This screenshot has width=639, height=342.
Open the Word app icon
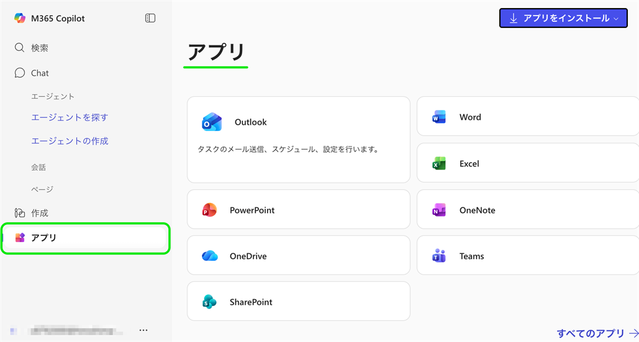point(439,117)
